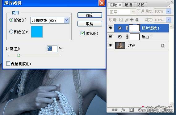The image size is (176, 115).
Task: Switch to the 路径 tab
Action: [x=140, y=5]
